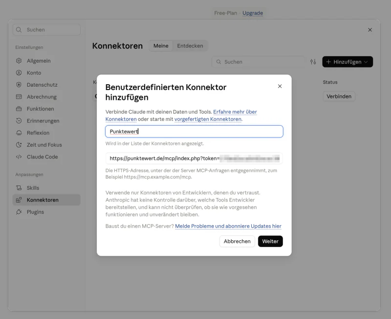
Task: Click the Status column header
Action: pyautogui.click(x=330, y=82)
